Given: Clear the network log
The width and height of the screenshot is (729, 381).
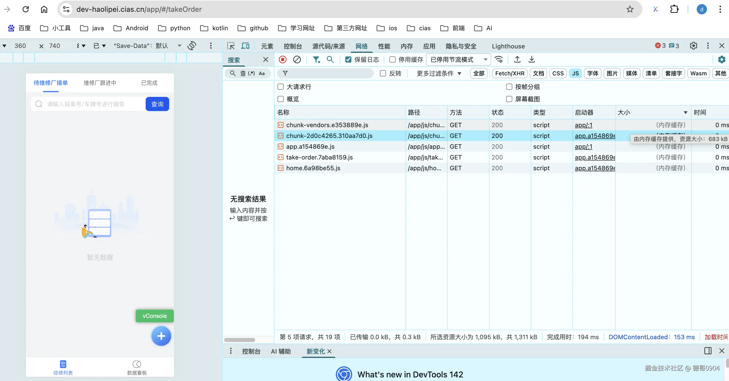Looking at the screenshot, I should [x=297, y=59].
